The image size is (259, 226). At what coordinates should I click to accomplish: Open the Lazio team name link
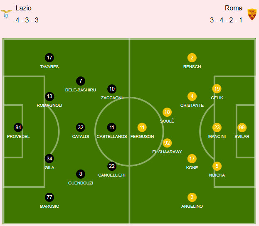click(23, 8)
